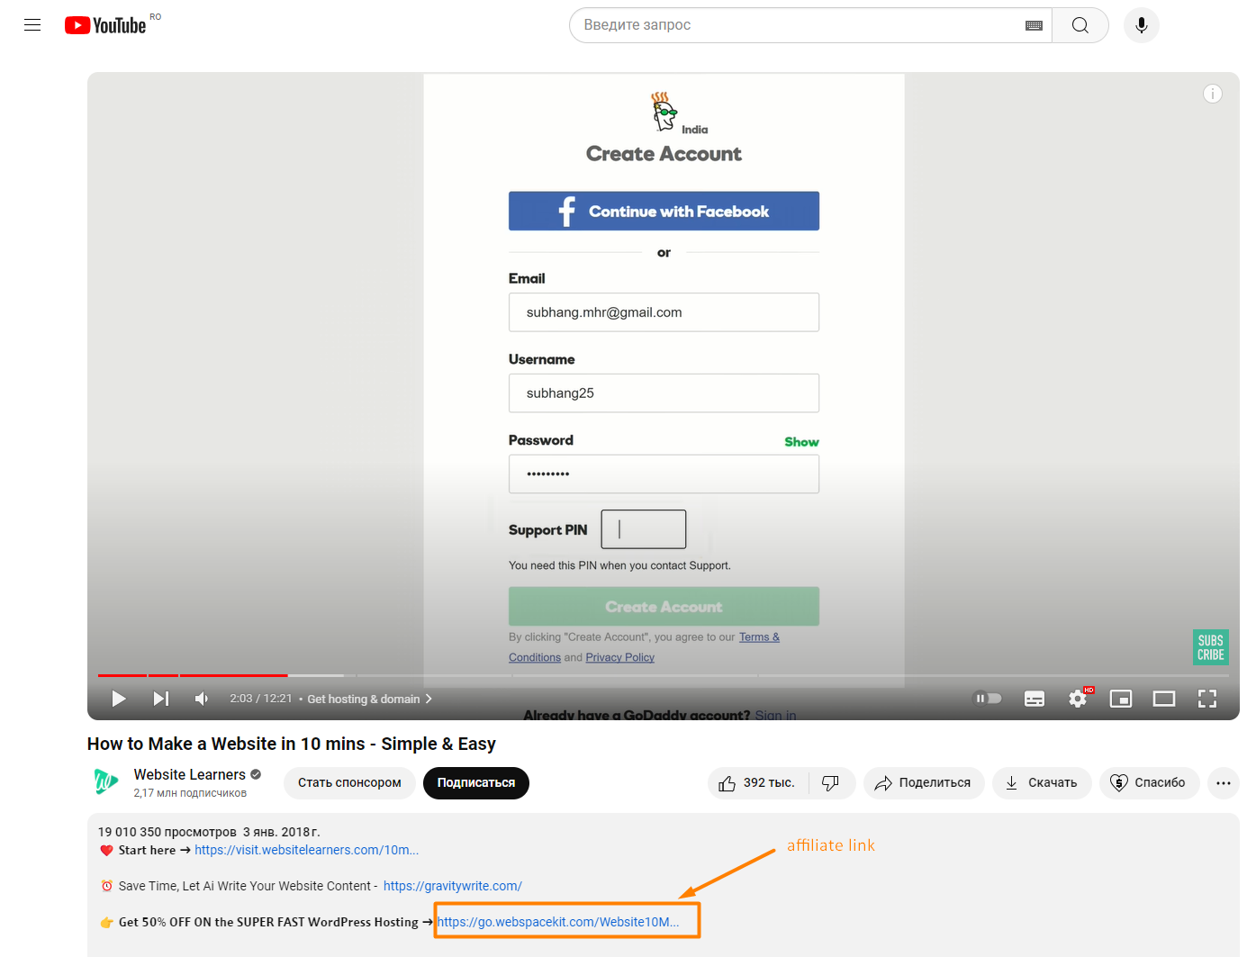Activate miniplayer mode
1256x957 pixels.
pyautogui.click(x=1120, y=698)
